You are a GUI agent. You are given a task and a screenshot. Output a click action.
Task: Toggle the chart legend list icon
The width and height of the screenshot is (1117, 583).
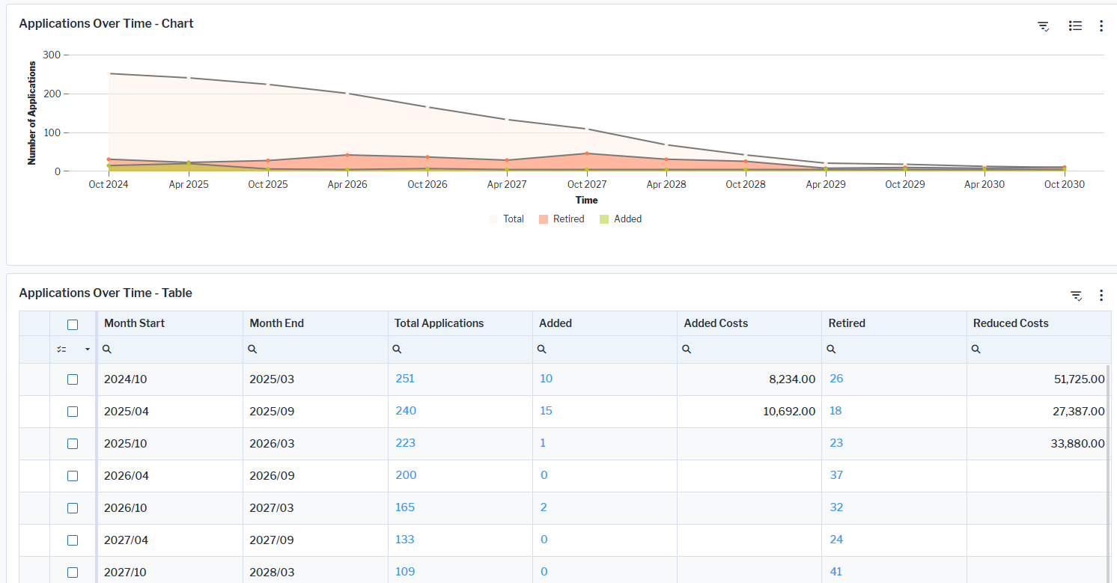1075,26
